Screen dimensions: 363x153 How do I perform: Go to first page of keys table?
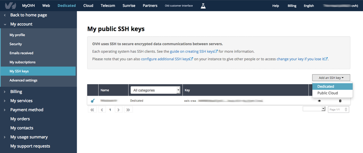[92, 110]
